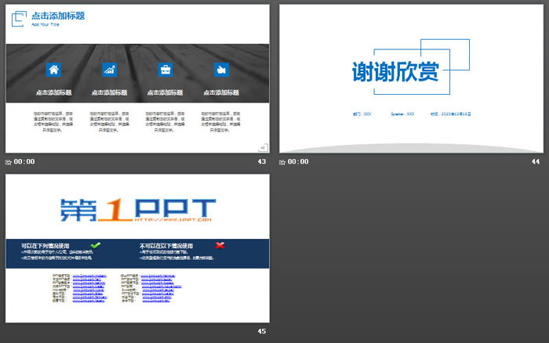
Task: Click the blue home icon on slide 43
Action: click(53, 70)
